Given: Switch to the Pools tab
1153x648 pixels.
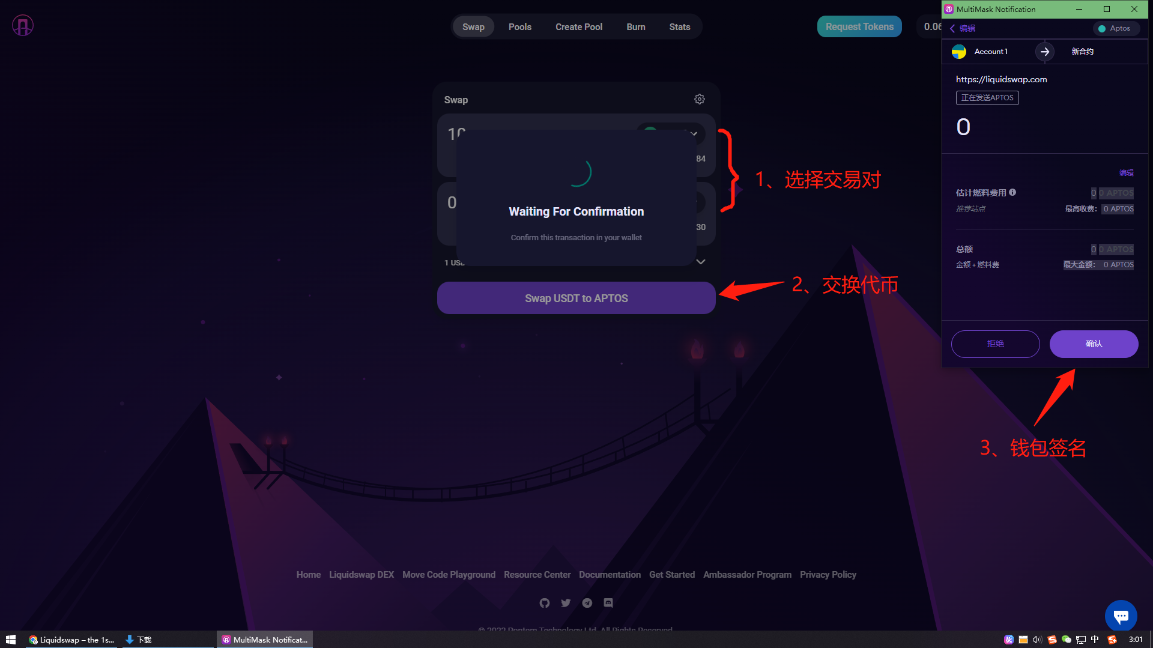Looking at the screenshot, I should point(520,27).
